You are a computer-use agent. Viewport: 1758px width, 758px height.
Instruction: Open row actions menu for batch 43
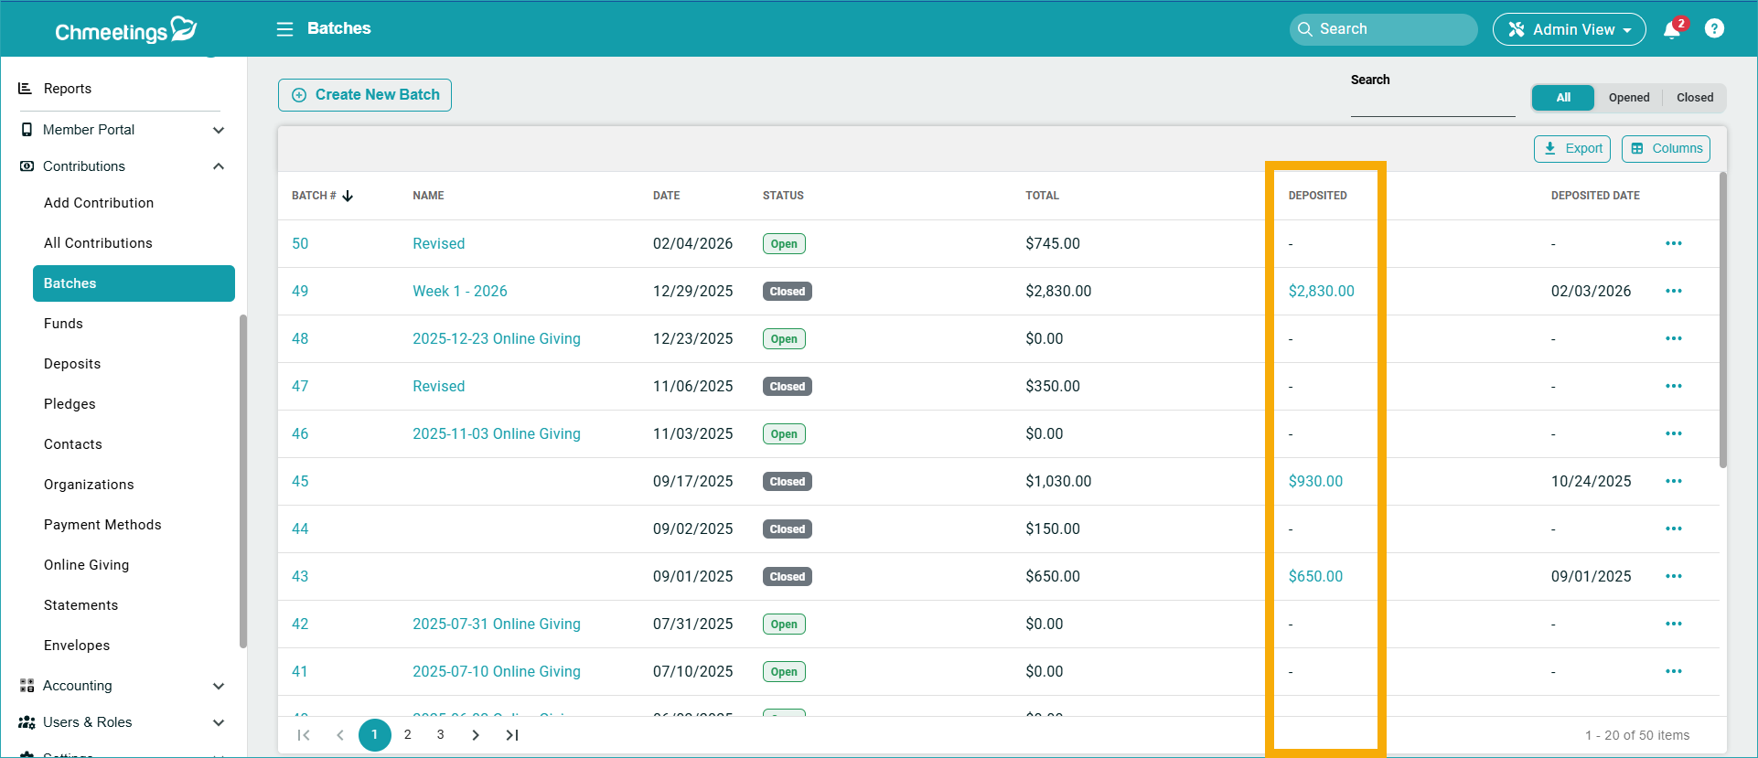click(1674, 576)
